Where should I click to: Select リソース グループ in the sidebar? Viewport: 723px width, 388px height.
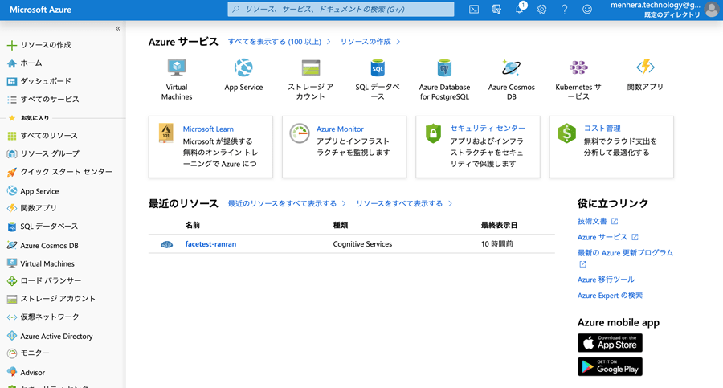[x=49, y=153]
